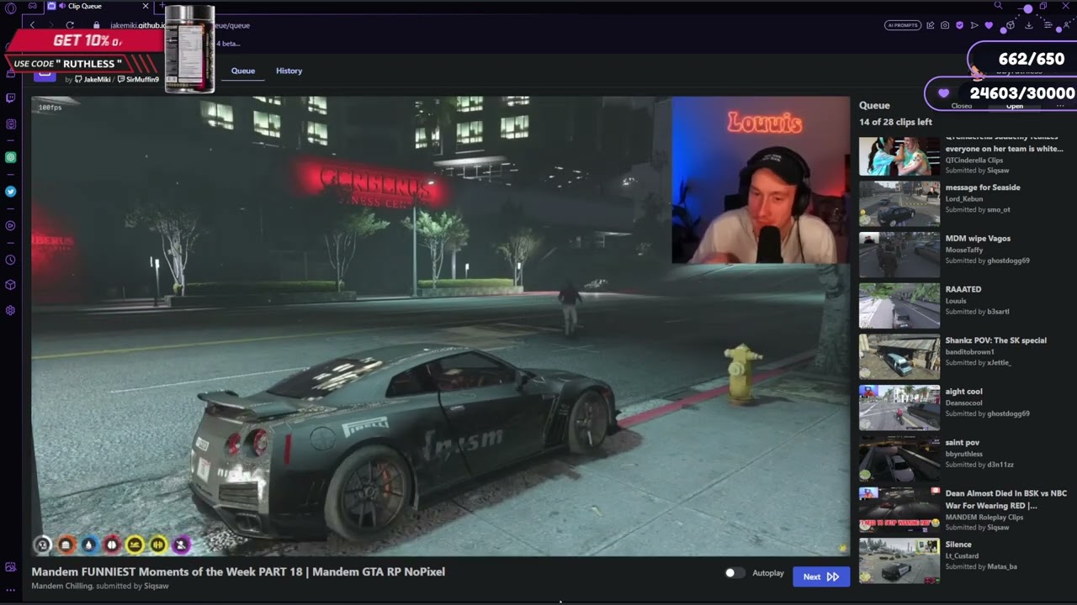Click the edit page toolbar icon
The height and width of the screenshot is (605, 1077).
(930, 25)
